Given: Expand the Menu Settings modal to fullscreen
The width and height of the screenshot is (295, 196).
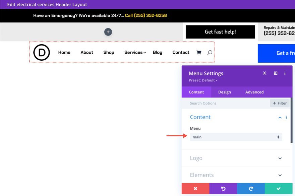Looking at the screenshot, I should coord(264,73).
